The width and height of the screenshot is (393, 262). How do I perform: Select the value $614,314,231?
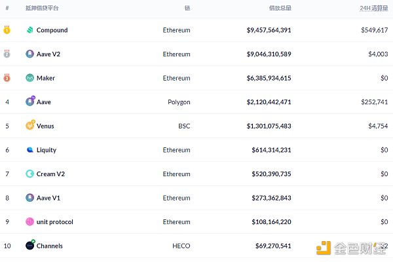pyautogui.click(x=271, y=150)
